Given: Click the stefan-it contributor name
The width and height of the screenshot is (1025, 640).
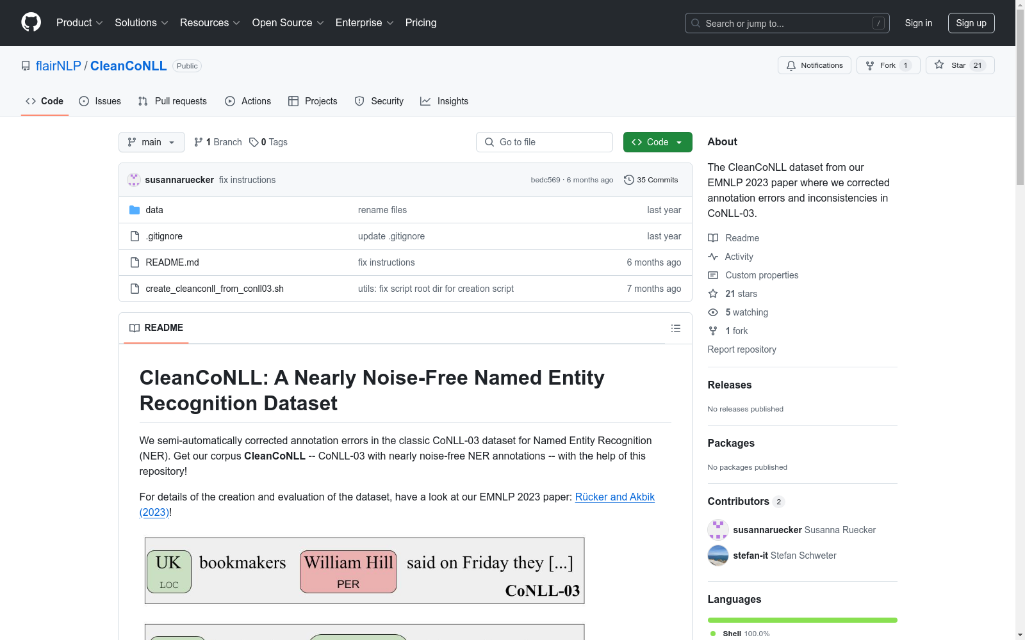Looking at the screenshot, I should [750, 556].
